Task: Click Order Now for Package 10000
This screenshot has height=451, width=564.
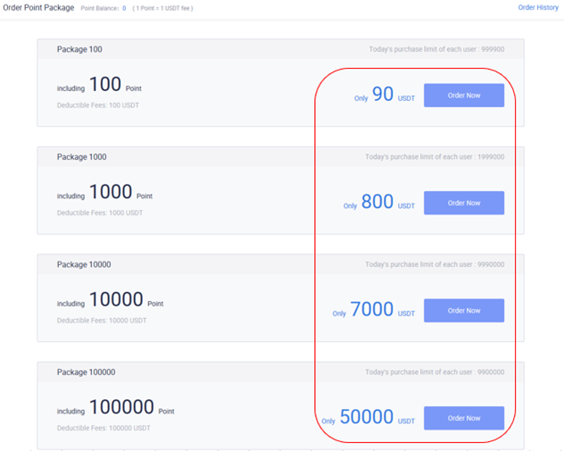Action: 464,311
